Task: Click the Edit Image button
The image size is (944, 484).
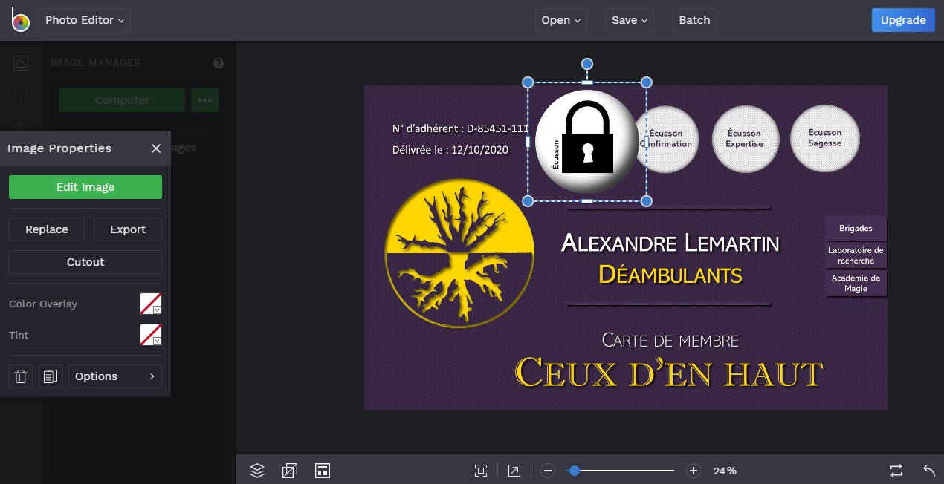Action: coord(85,187)
